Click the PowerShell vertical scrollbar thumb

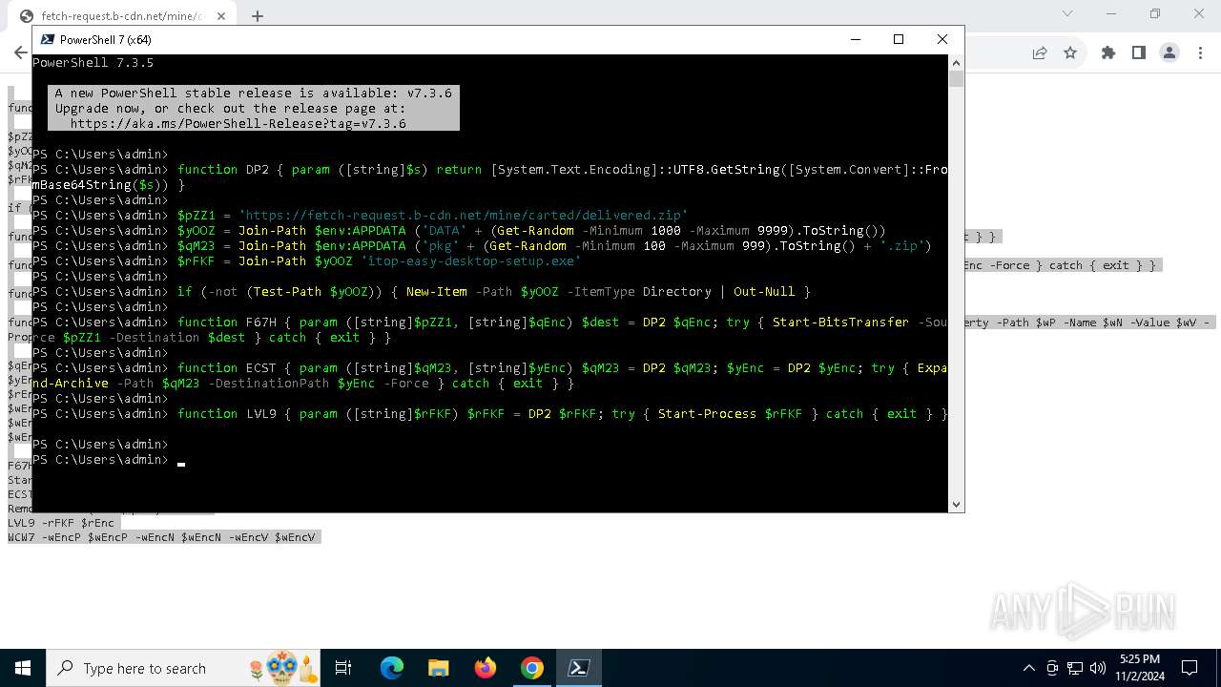tap(957, 79)
